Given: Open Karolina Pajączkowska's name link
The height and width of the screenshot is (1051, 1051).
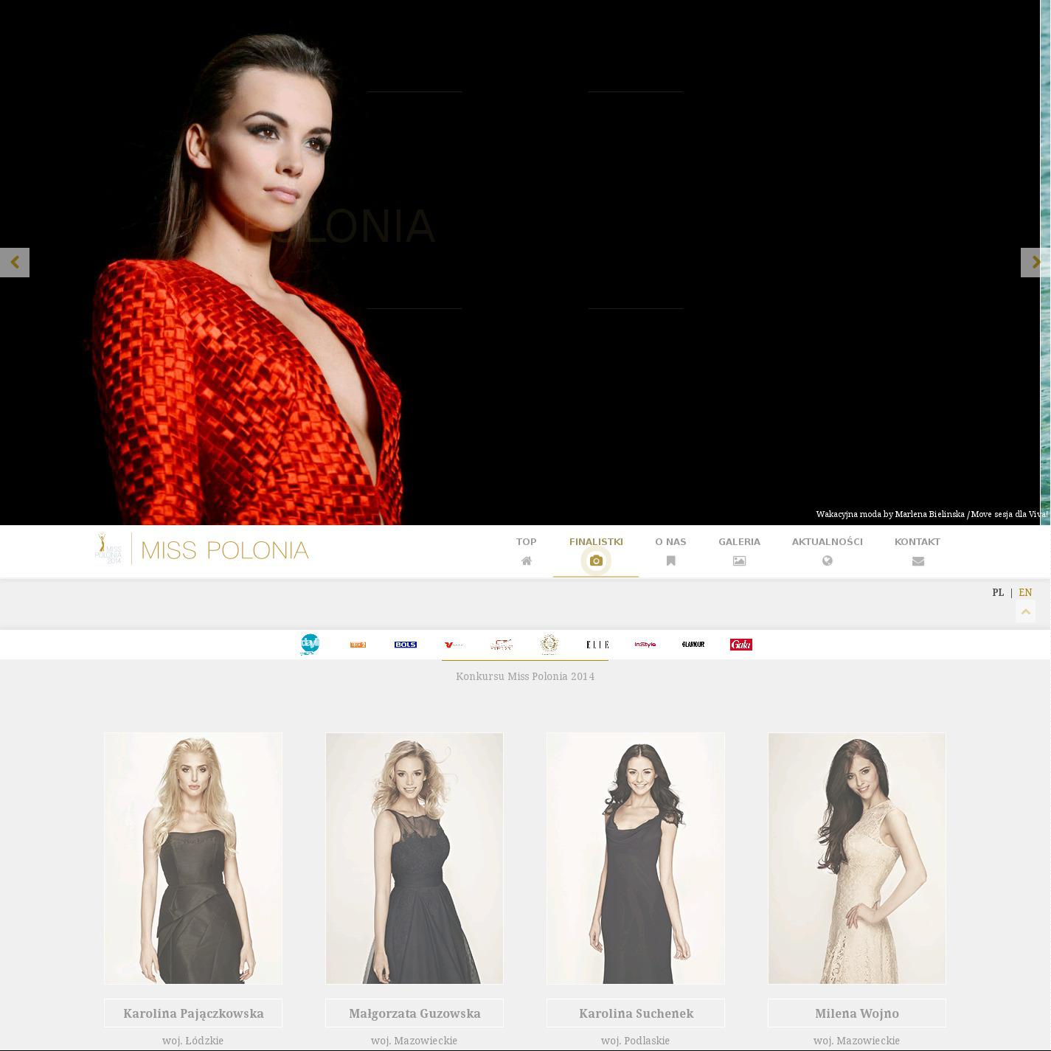Looking at the screenshot, I should 193,1013.
